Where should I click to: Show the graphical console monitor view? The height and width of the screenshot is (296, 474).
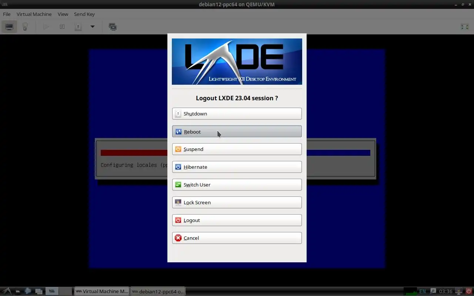pos(9,27)
